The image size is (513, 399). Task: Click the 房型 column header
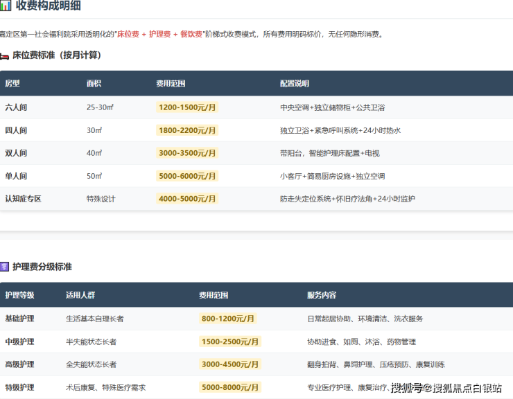pos(12,84)
